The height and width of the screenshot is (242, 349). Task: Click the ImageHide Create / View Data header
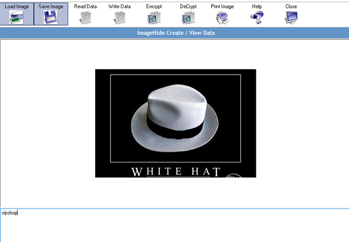pyautogui.click(x=176, y=33)
